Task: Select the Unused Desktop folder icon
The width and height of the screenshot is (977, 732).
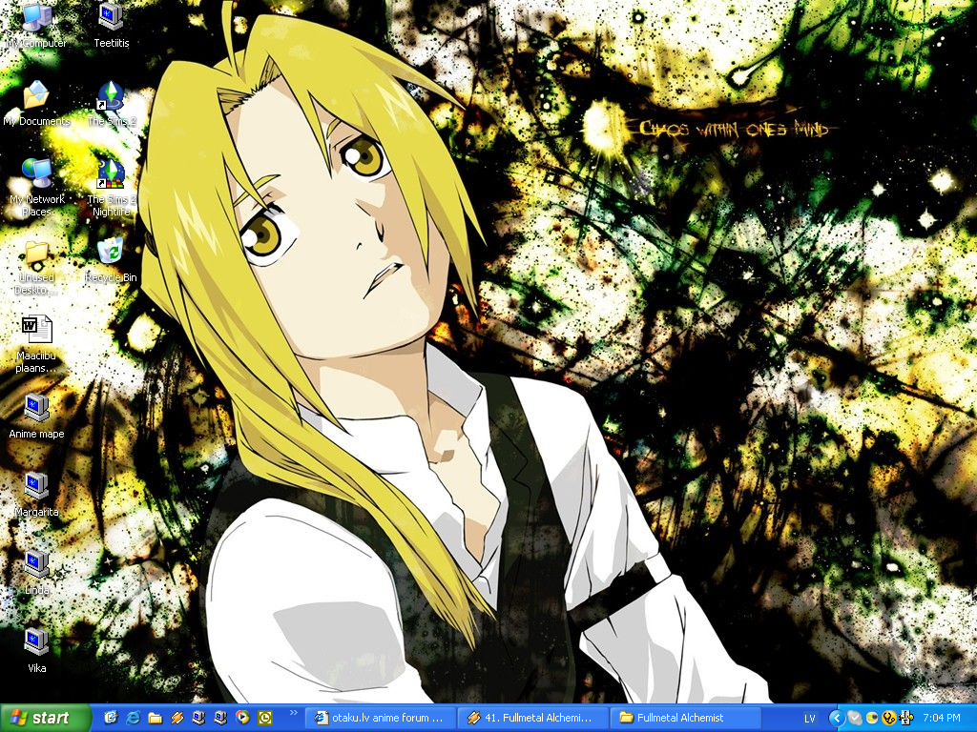Action: [36, 268]
